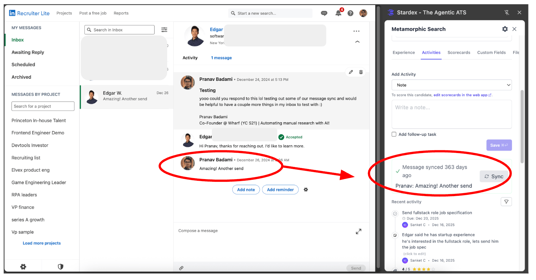This screenshot has height=280, width=536.
Task: Select Archived messages folder
Action: click(21, 77)
